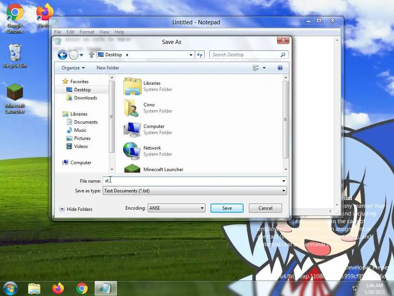Screen dimensions: 394x296
Task: Click network icon in system tray
Action: coord(355,288)
